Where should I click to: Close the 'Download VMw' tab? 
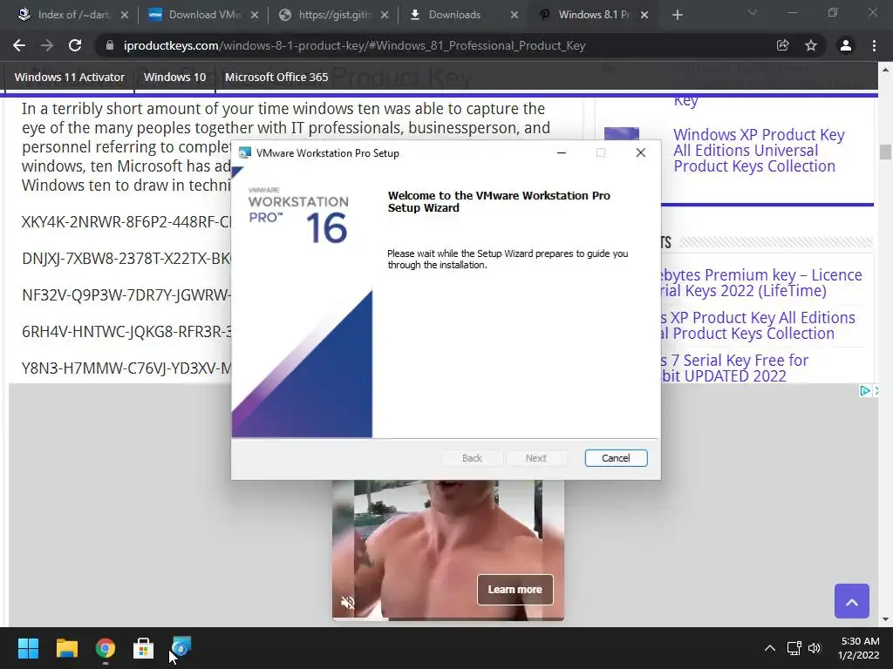point(255,15)
